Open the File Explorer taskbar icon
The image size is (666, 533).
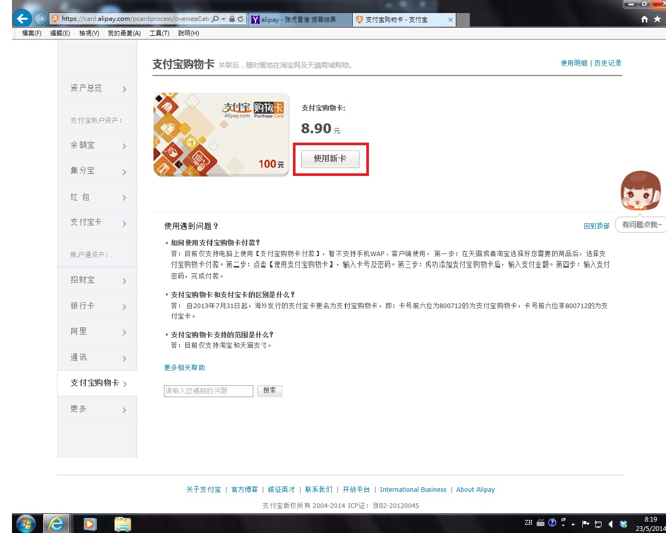click(123, 524)
